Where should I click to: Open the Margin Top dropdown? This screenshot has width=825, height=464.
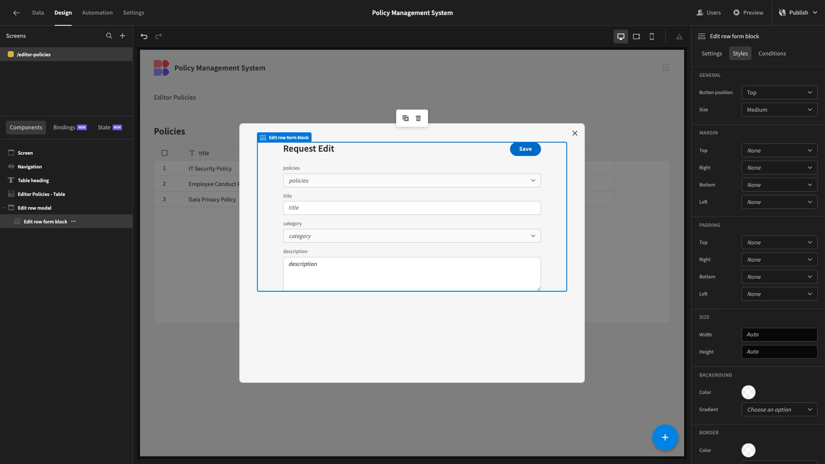779,151
